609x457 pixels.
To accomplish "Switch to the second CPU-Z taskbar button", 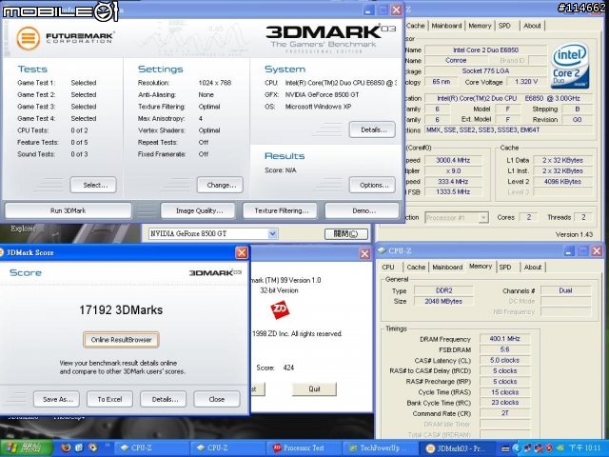I will (x=228, y=448).
